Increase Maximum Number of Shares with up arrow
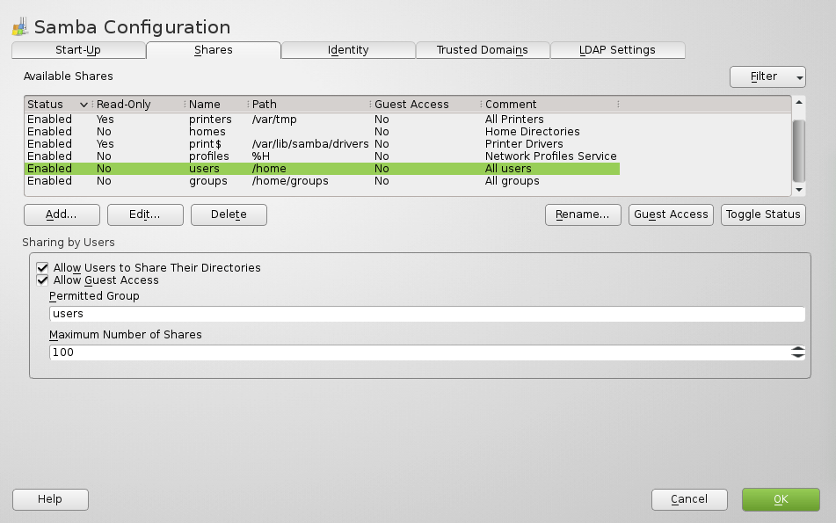836x523 pixels. [x=797, y=349]
